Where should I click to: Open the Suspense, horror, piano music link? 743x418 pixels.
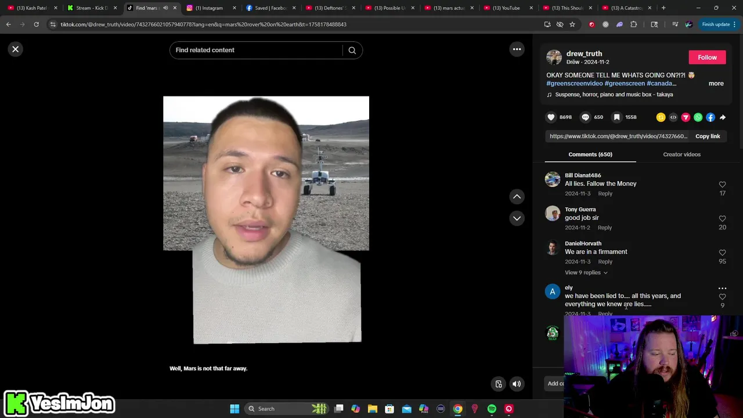(x=614, y=95)
